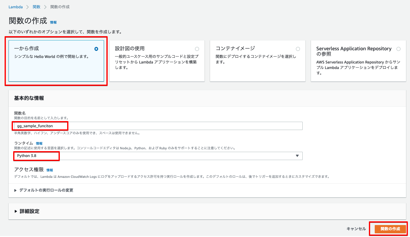Image resolution: width=410 pixels, height=237 pixels.
Task: Click the 関数名 input field
Action: click(123, 126)
